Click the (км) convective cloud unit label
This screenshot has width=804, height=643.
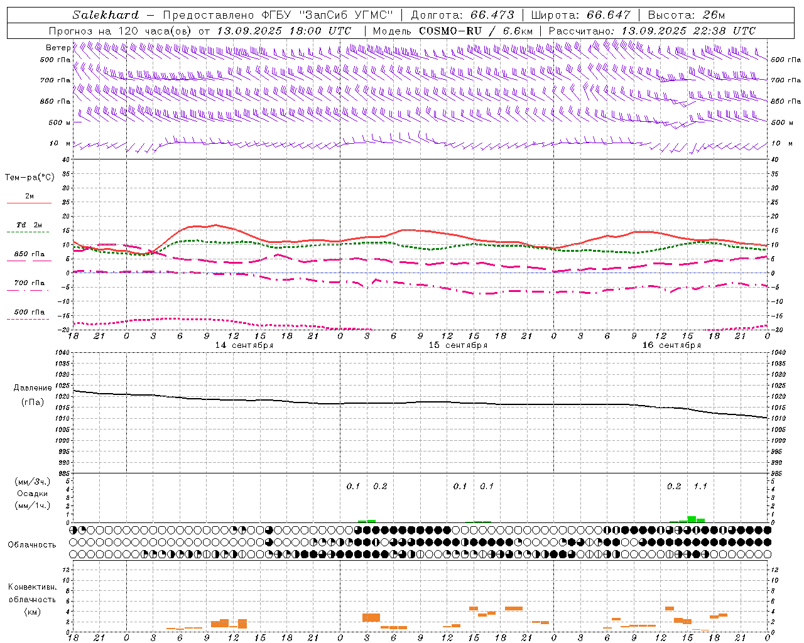coord(32,612)
